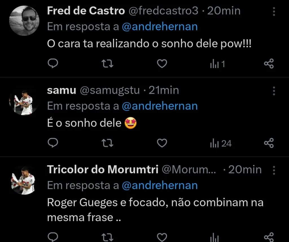Visit @andrehernan link in samu's reply
Viewport: 289px width, 242px height.
(160, 106)
